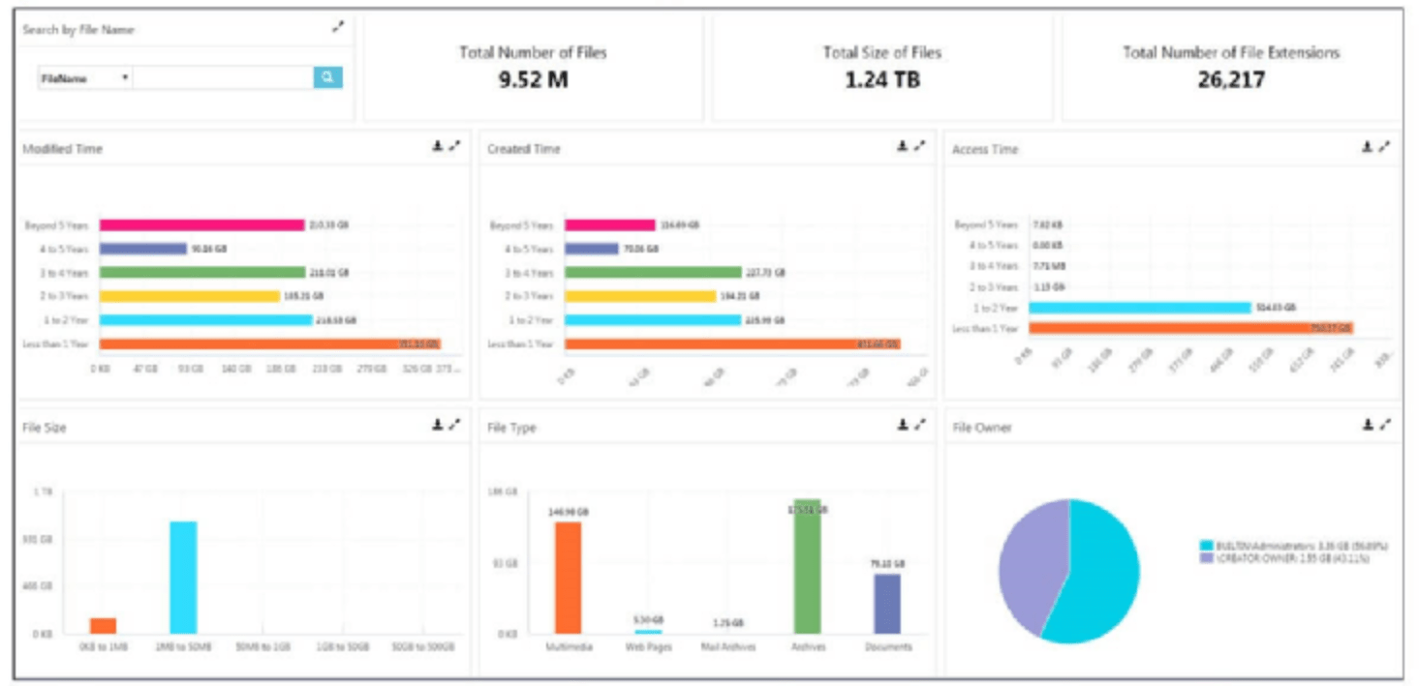Expand the File Owner chart
The image size is (1419, 686).
(1385, 425)
